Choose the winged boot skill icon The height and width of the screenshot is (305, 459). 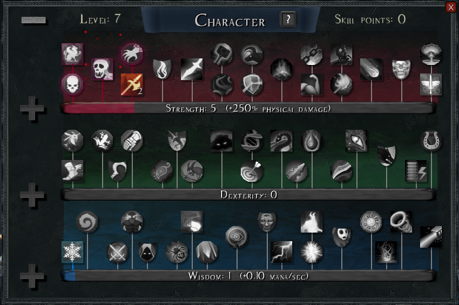click(x=72, y=171)
